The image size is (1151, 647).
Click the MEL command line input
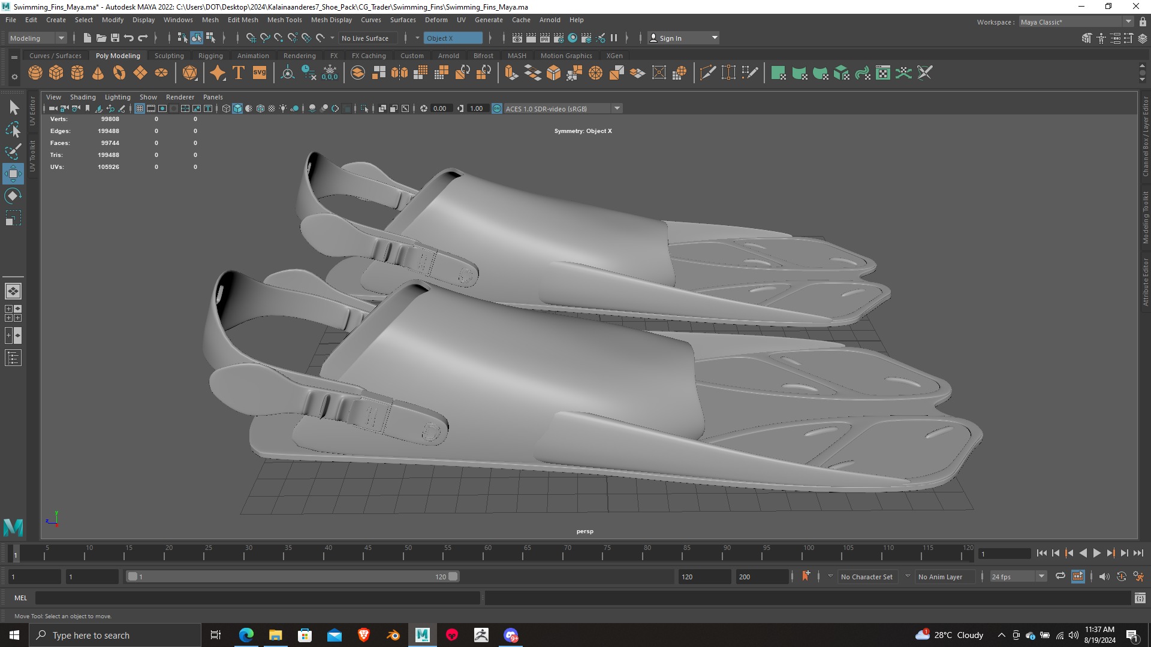pos(258,597)
